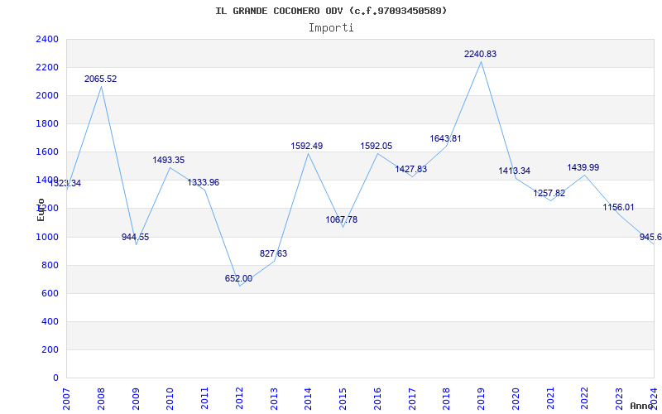Click the Importi subtitle
Screen dimensions: 662x414
click(331, 28)
